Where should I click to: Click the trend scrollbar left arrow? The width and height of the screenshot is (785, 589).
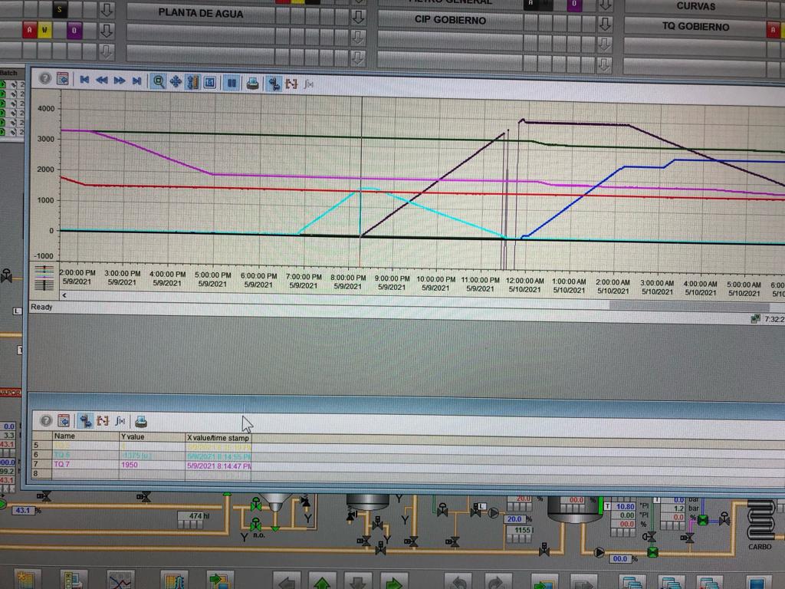click(x=64, y=295)
